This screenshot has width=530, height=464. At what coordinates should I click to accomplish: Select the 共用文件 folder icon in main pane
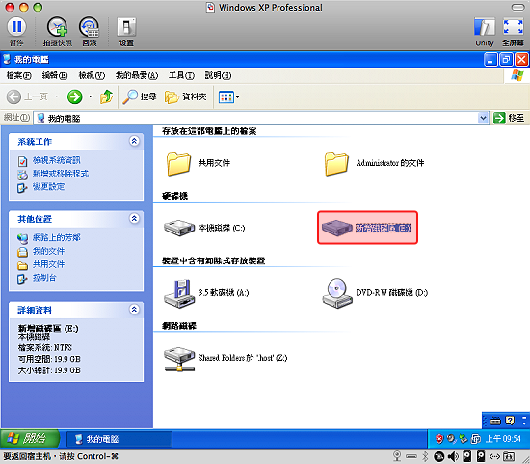(178, 164)
